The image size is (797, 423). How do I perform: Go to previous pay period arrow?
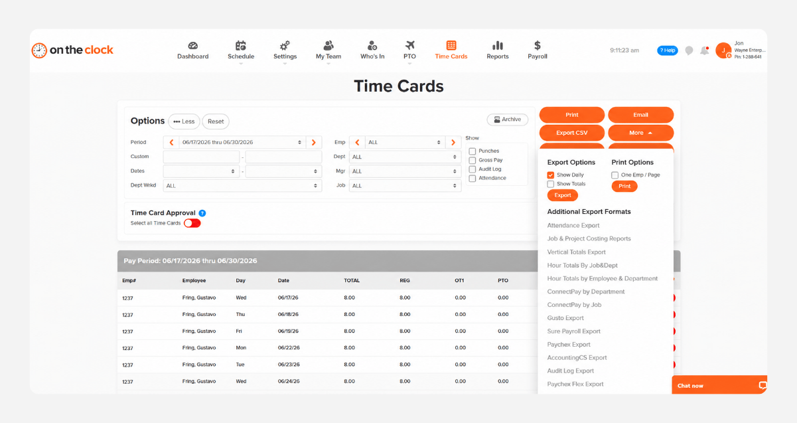pyautogui.click(x=171, y=142)
